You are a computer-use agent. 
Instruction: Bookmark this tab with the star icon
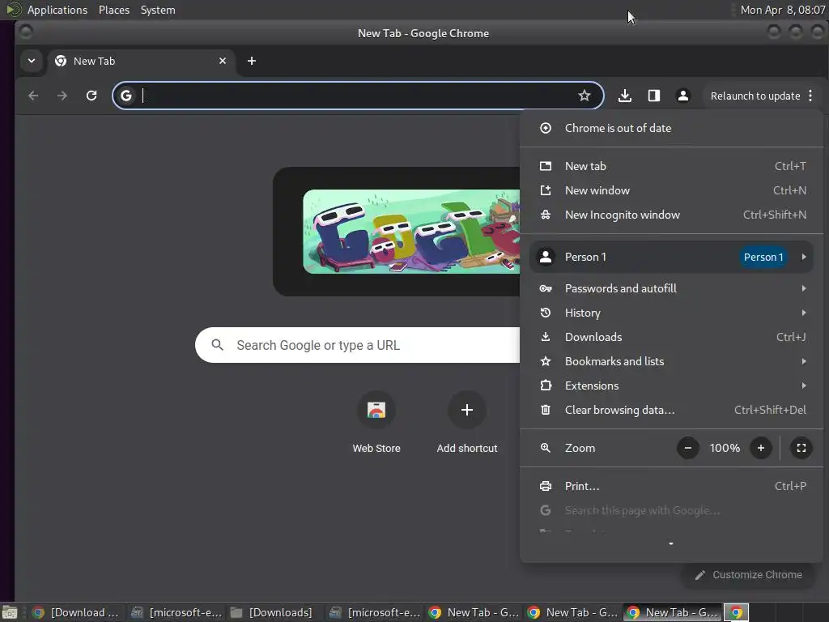pyautogui.click(x=585, y=96)
